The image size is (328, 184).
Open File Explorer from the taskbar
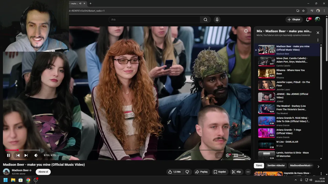pos(13,180)
